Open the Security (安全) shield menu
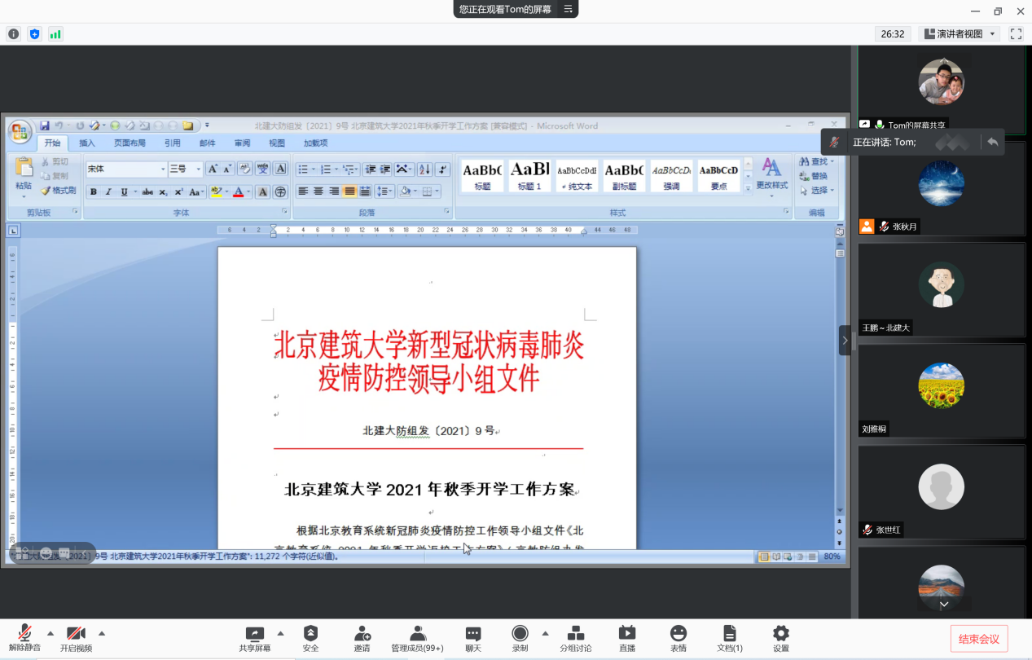This screenshot has width=1032, height=660. pos(310,638)
